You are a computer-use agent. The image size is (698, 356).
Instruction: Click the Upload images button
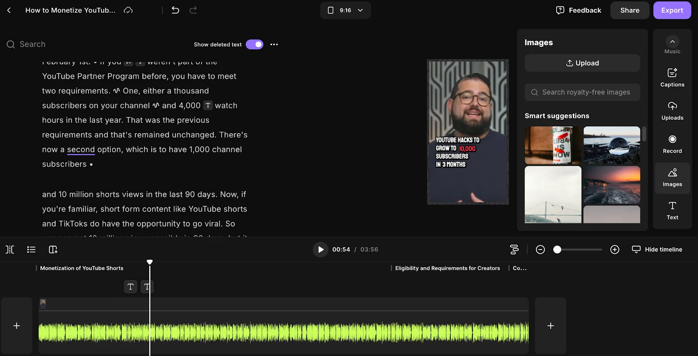point(582,63)
